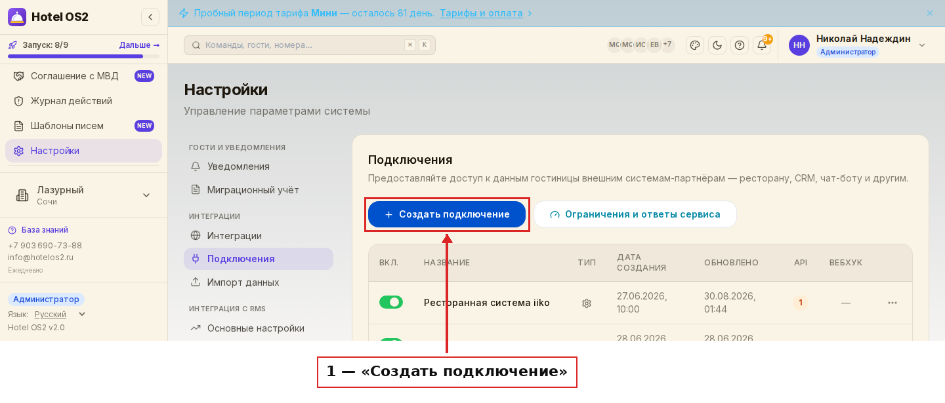Expand the Лазурный Сочи hotel selector
The height and width of the screenshot is (403, 945).
click(83, 195)
